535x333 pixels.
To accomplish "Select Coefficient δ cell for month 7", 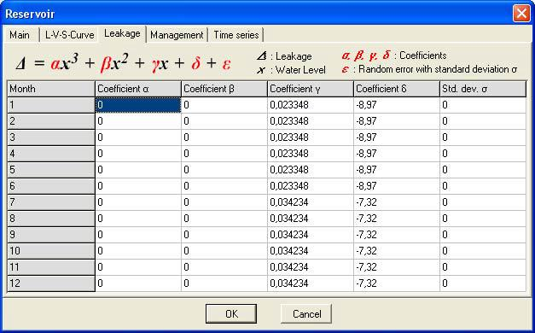I will [397, 202].
